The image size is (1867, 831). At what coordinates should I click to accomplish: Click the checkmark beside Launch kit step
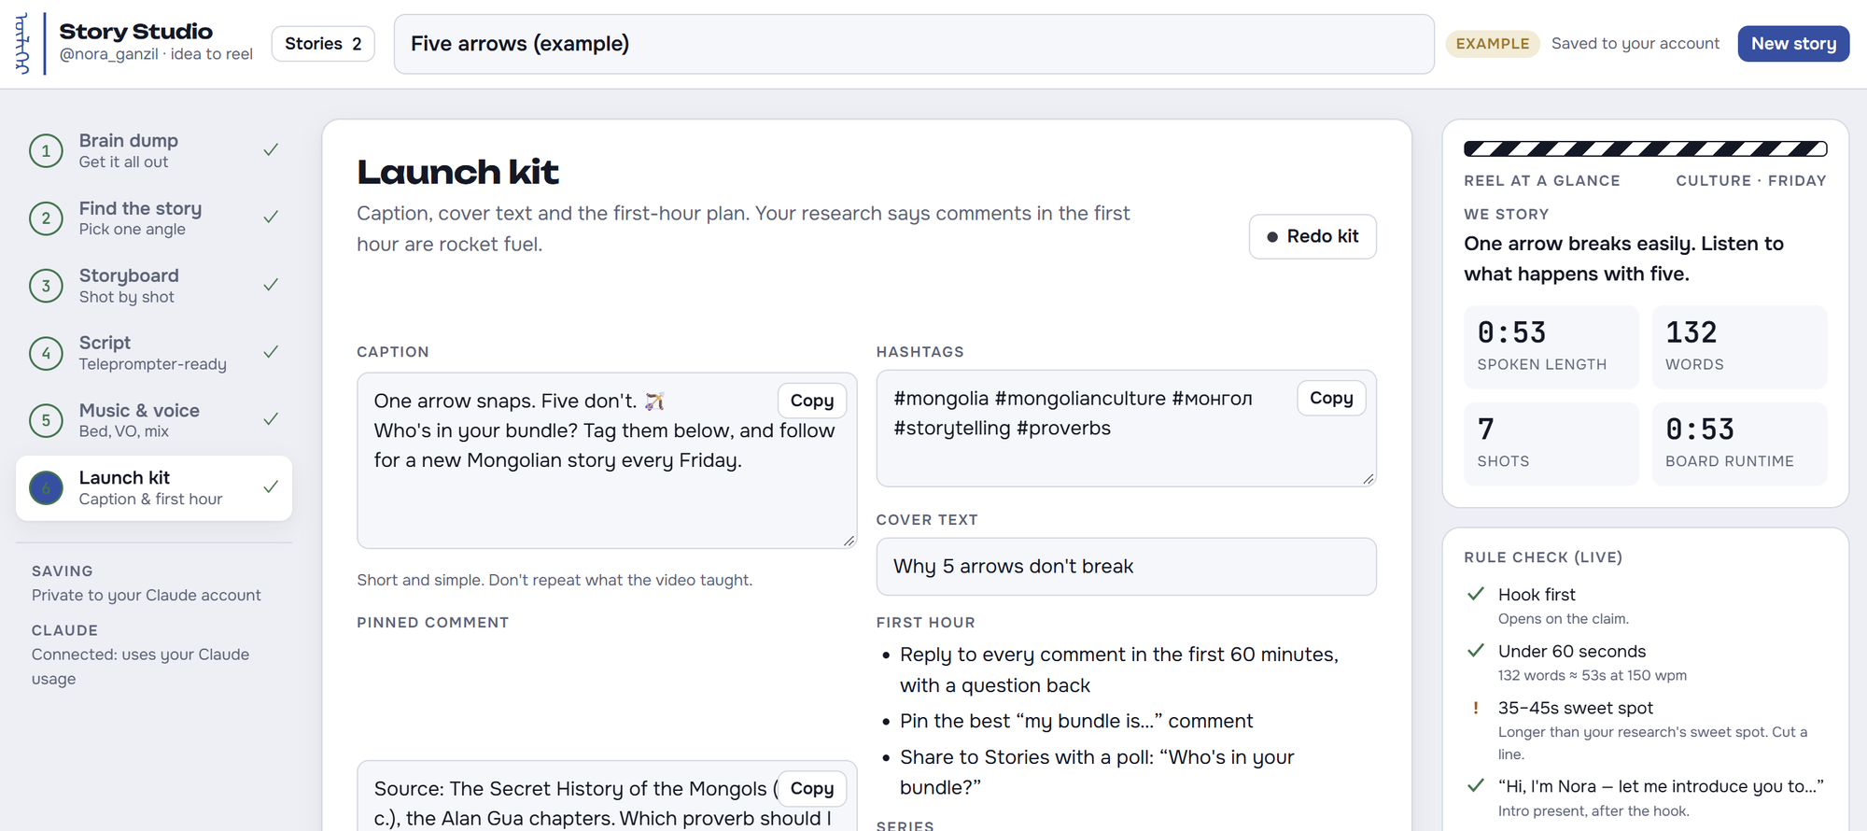(x=271, y=486)
